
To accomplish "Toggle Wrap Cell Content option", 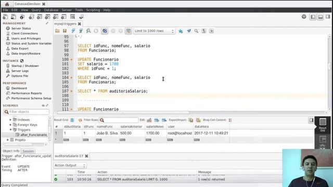I will coord(230,120).
